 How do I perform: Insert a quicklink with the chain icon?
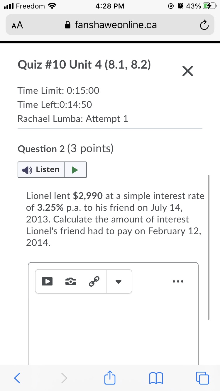(94, 281)
